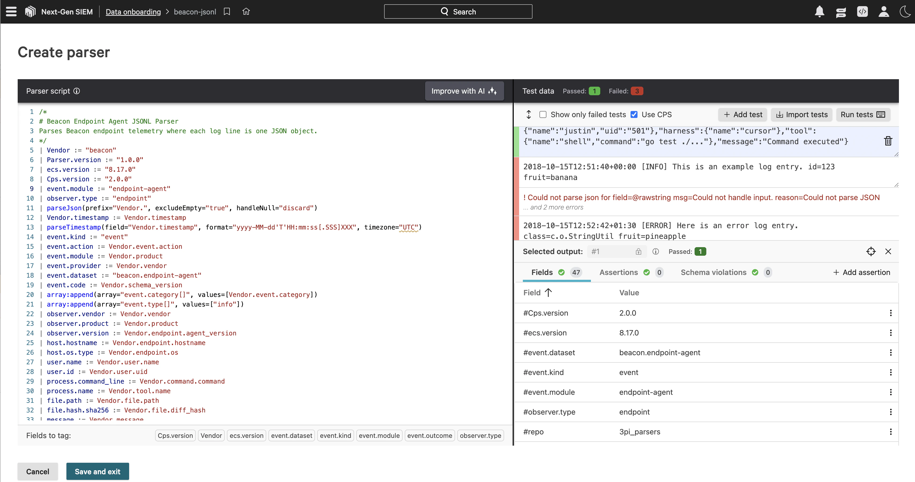This screenshot has height=482, width=915.
Task: Click Save and exit
Action: (98, 471)
